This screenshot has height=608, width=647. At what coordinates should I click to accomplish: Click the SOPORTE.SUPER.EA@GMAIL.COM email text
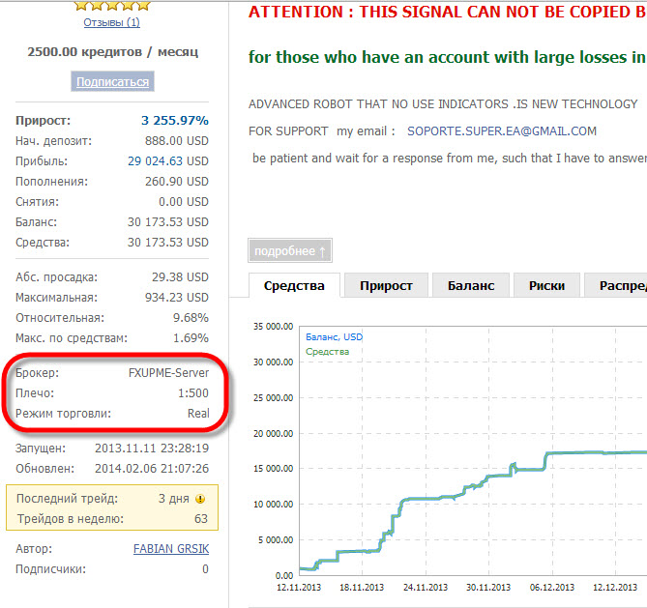pyautogui.click(x=501, y=130)
